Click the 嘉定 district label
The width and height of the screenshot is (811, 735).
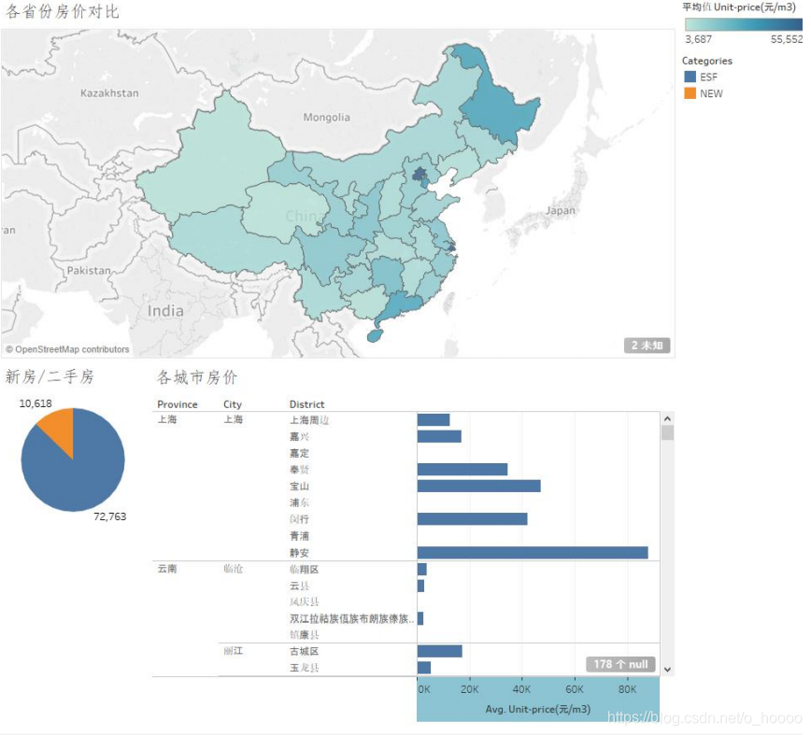299,453
